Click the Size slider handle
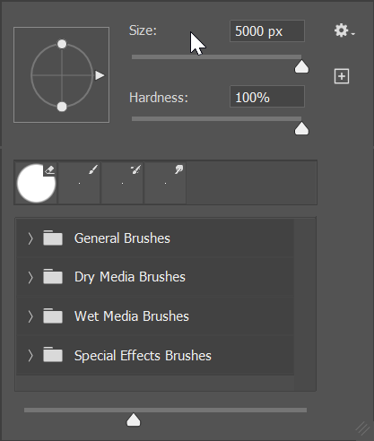The width and height of the screenshot is (374, 441). 301,66
